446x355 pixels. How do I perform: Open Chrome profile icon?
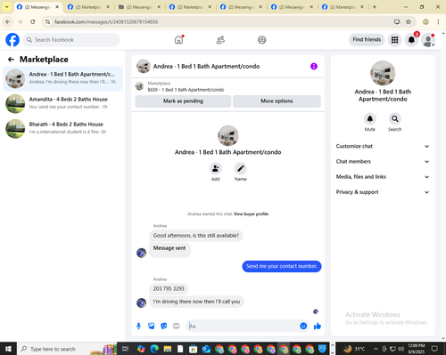click(x=425, y=21)
